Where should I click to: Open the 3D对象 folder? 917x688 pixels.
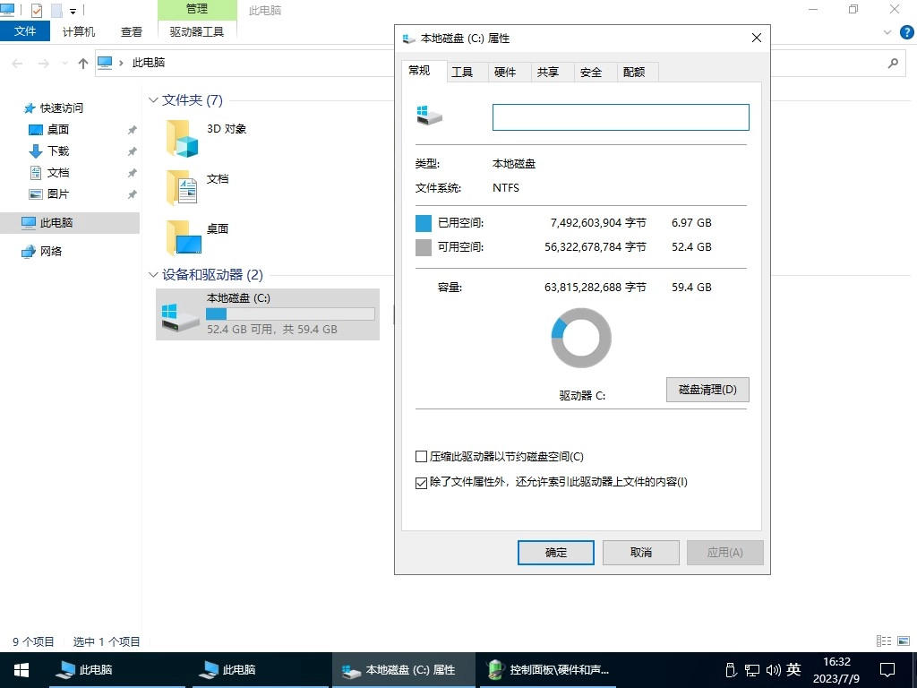(x=183, y=140)
